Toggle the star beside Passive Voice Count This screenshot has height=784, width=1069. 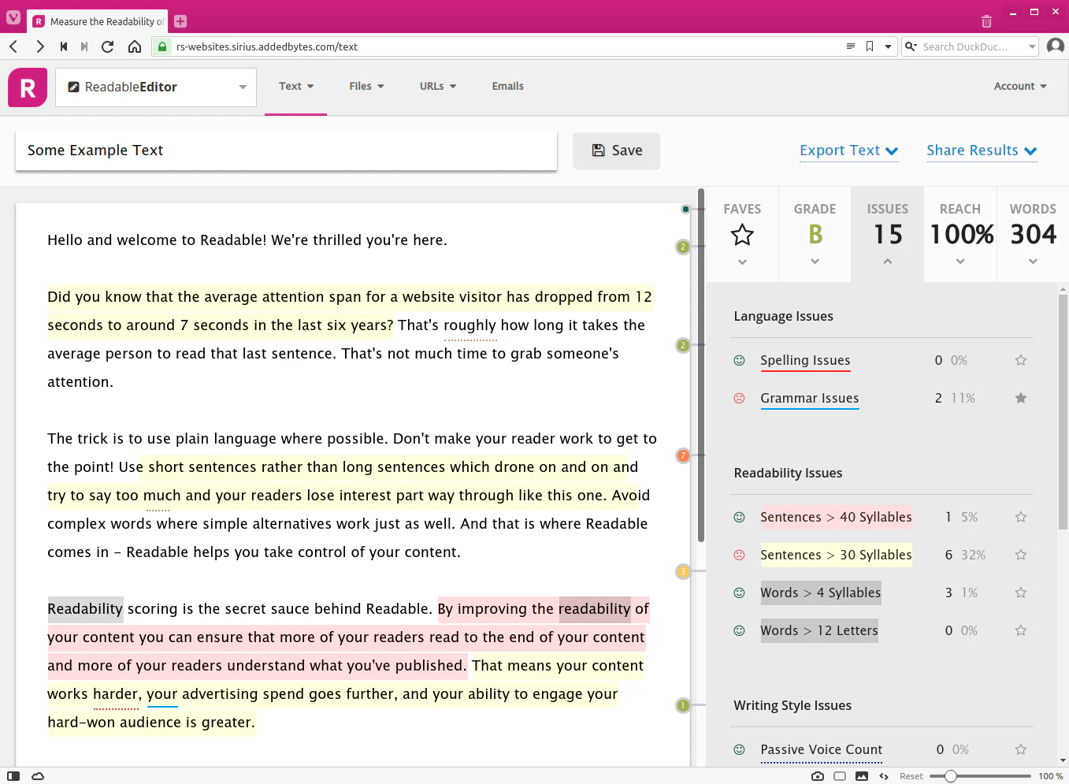tap(1020, 749)
